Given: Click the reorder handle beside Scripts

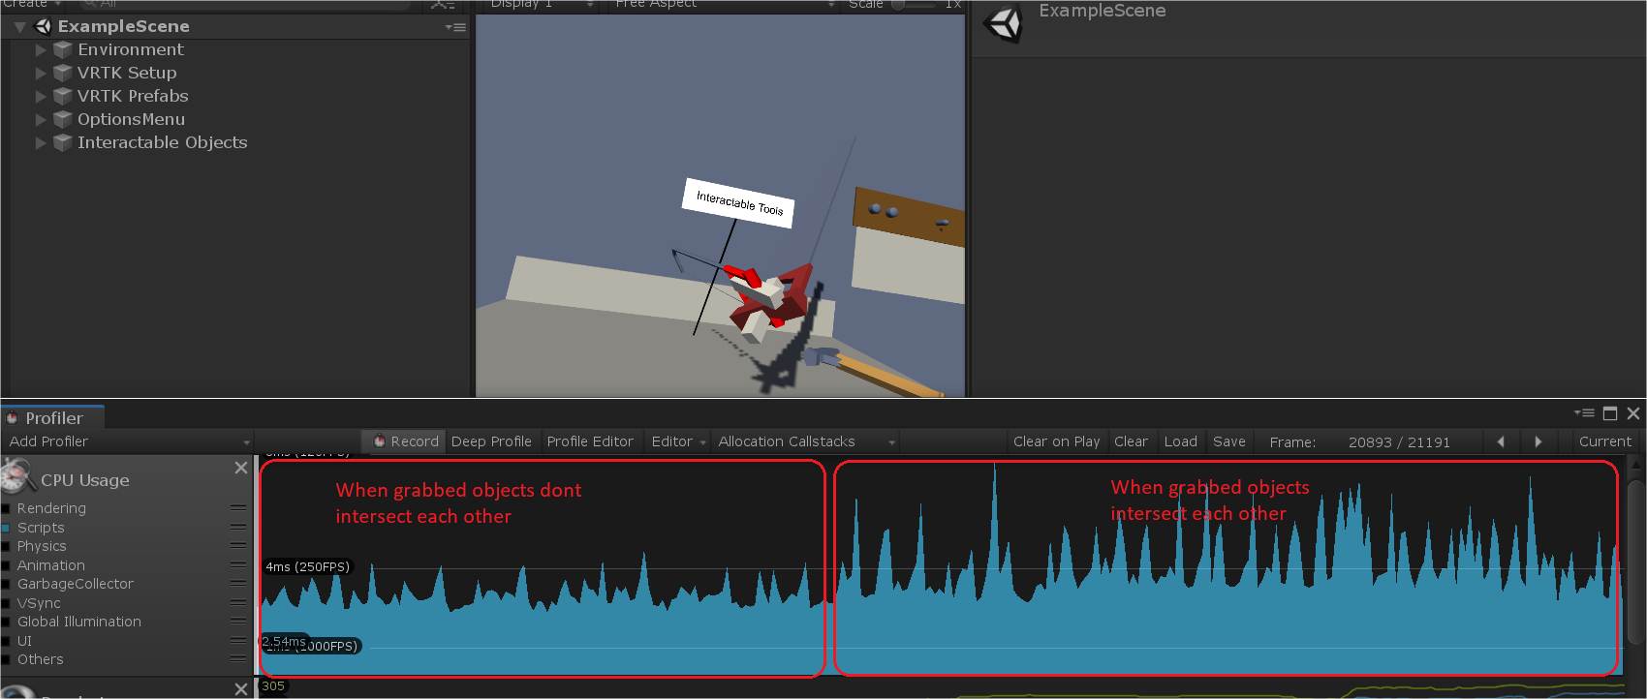Looking at the screenshot, I should tap(238, 528).
